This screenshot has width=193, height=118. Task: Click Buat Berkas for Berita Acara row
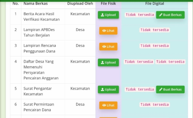tap(170, 15)
